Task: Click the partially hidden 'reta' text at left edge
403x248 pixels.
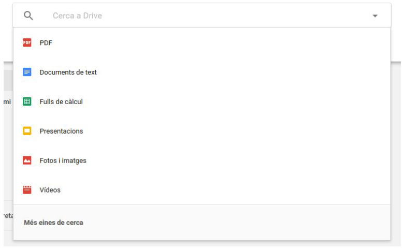Action: (7, 215)
